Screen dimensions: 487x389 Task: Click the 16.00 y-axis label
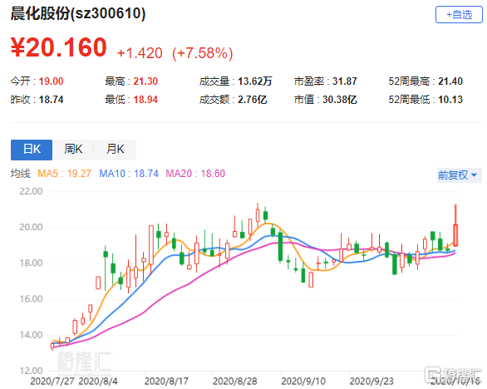click(x=31, y=299)
